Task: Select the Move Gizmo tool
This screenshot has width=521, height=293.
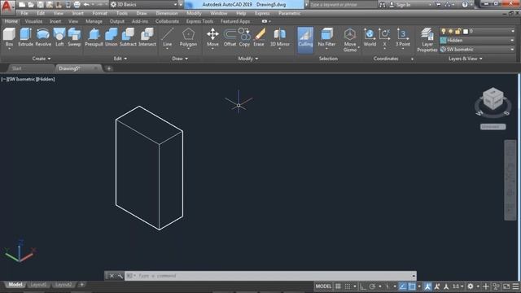Action: point(350,40)
